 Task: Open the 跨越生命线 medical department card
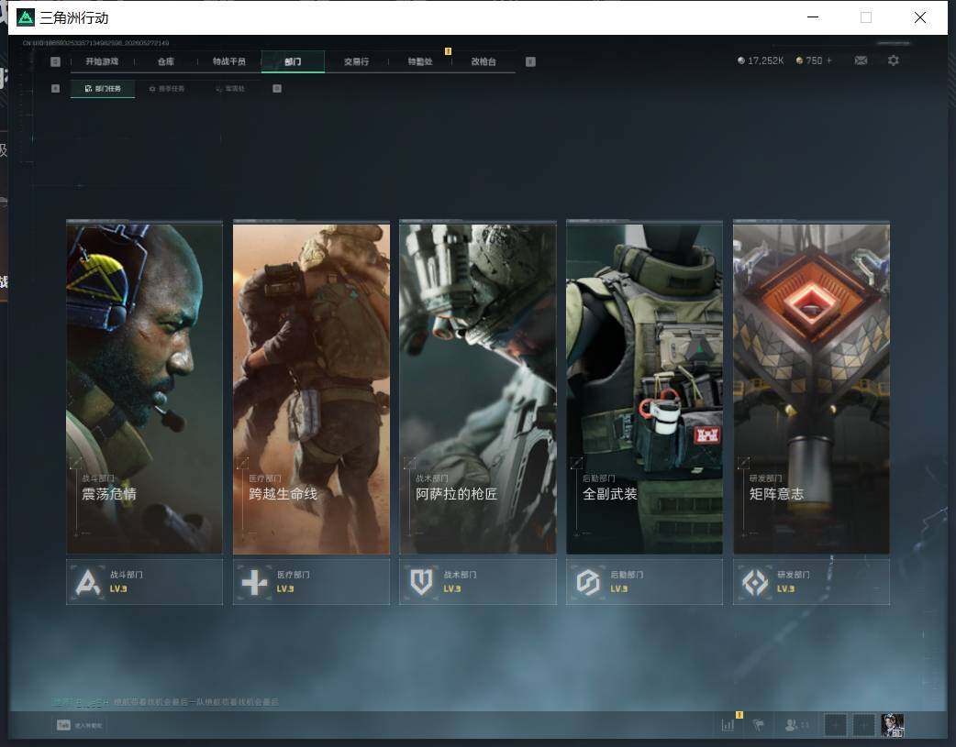311,388
